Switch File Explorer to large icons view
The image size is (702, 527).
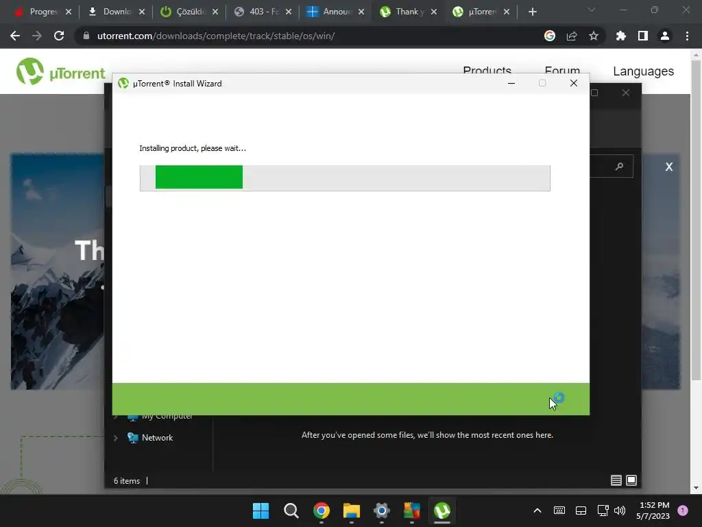click(x=631, y=480)
